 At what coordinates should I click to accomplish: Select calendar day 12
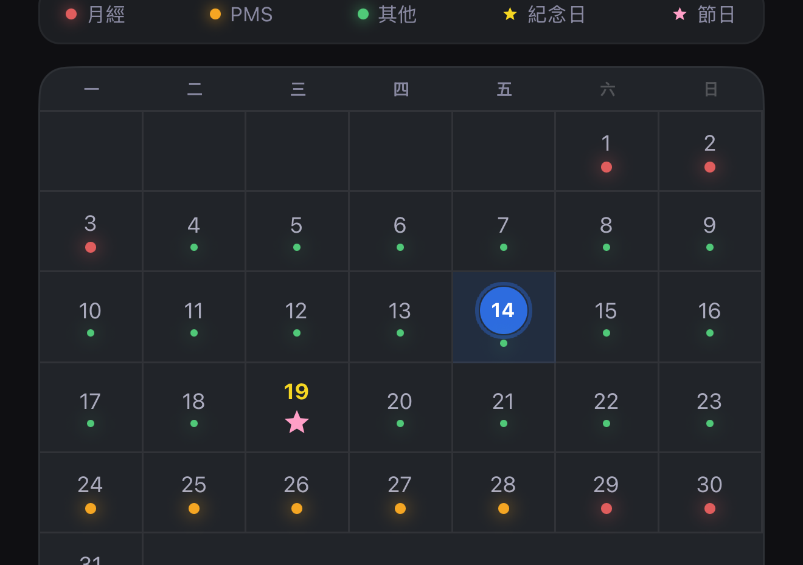[297, 317]
